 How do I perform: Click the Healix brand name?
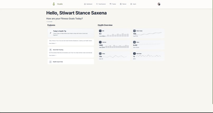[60, 4]
